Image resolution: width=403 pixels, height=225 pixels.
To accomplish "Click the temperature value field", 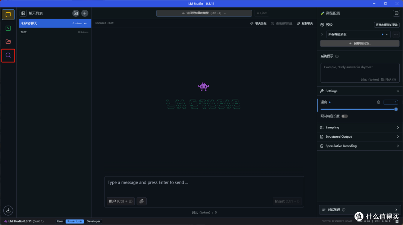I will (391, 102).
